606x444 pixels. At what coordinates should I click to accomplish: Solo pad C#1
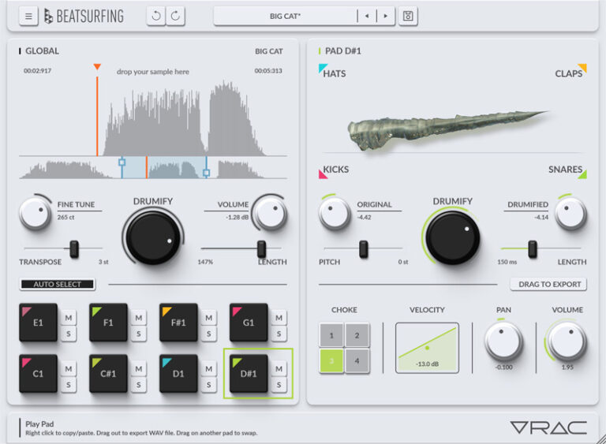click(139, 385)
